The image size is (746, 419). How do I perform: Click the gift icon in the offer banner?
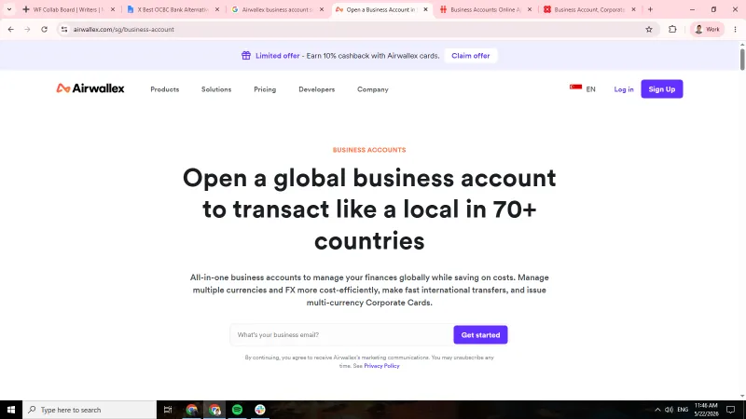click(246, 56)
